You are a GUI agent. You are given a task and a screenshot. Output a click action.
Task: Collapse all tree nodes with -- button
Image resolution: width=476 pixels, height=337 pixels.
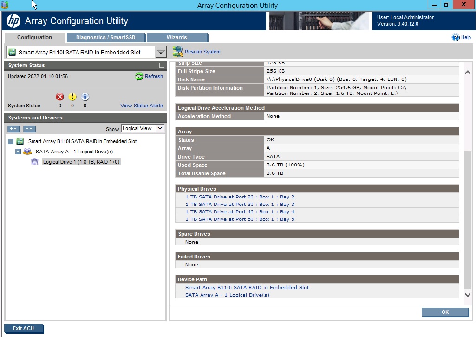29,129
